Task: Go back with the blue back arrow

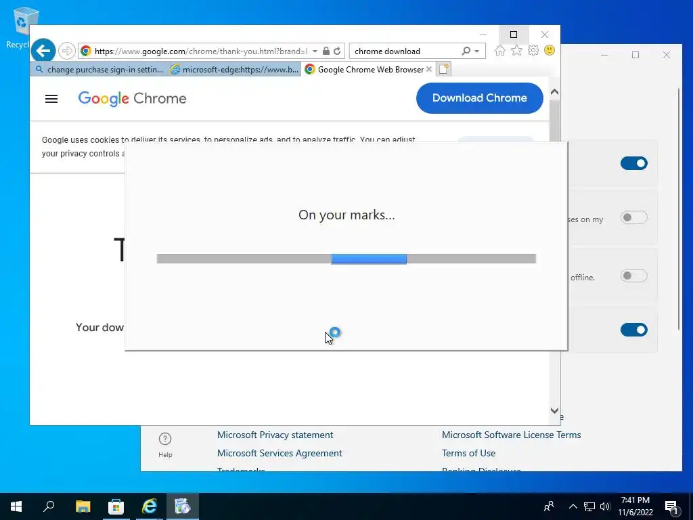Action: coord(43,51)
